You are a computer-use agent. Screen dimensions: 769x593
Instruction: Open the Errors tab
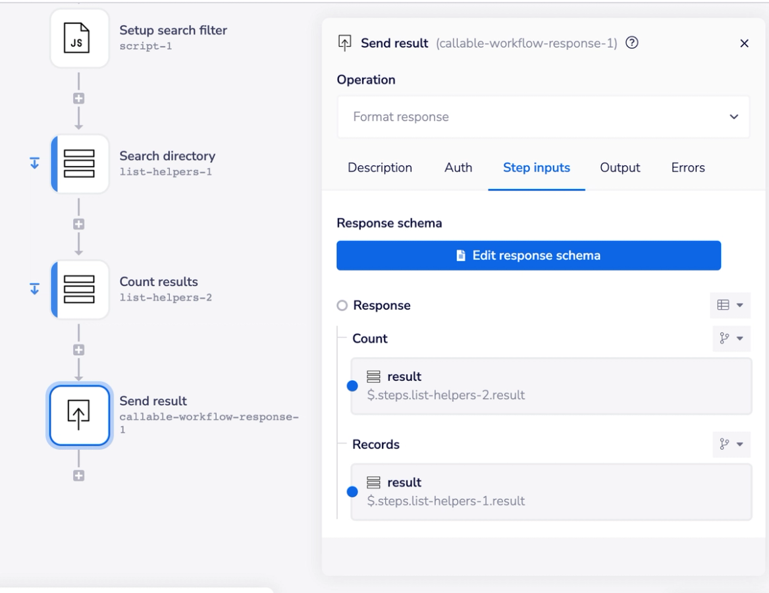(x=688, y=168)
